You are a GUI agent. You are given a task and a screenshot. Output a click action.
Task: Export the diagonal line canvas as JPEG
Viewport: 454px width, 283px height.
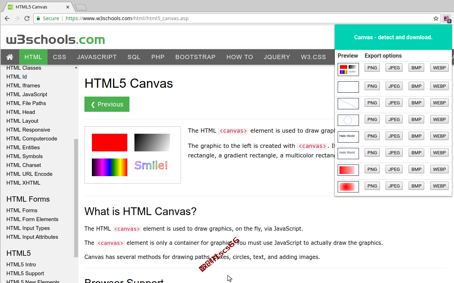(x=394, y=103)
